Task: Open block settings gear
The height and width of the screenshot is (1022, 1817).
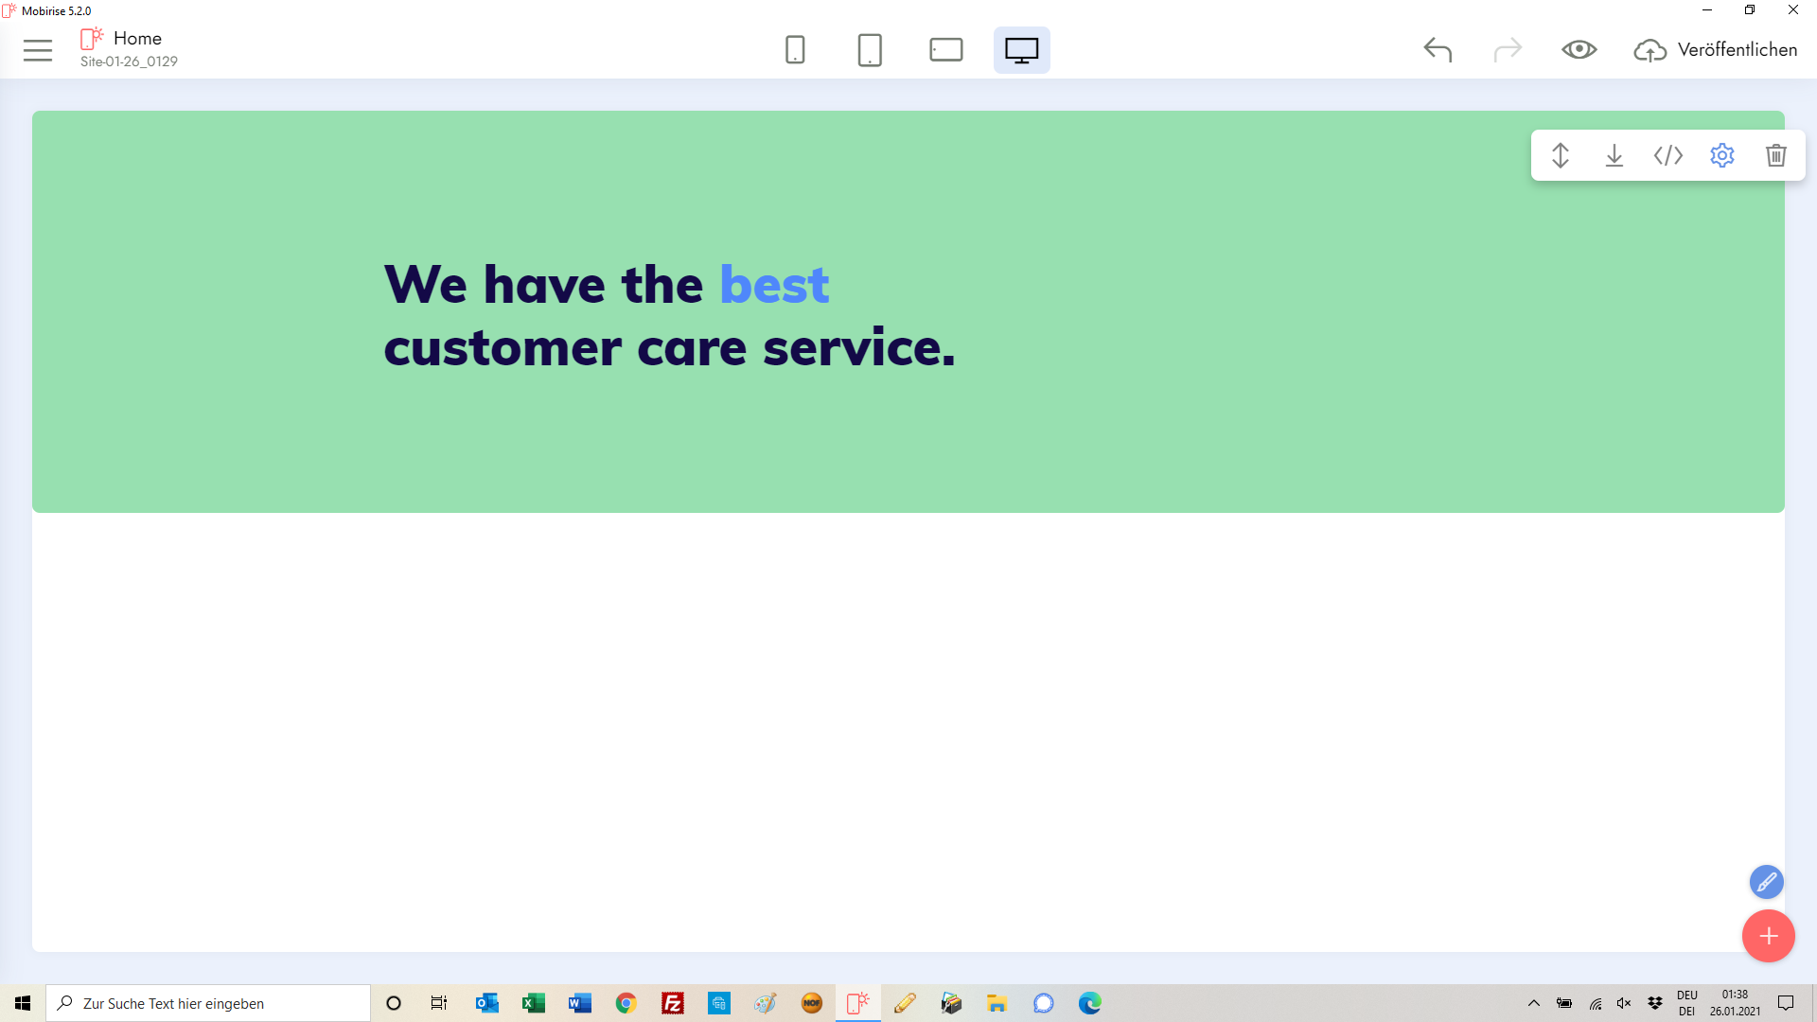Action: [x=1722, y=155]
